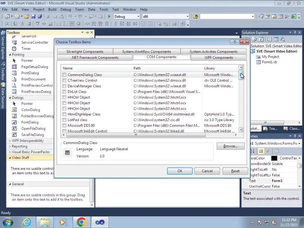Click the Events lightning icon in Properties
304x228 pixels.
tap(268, 151)
